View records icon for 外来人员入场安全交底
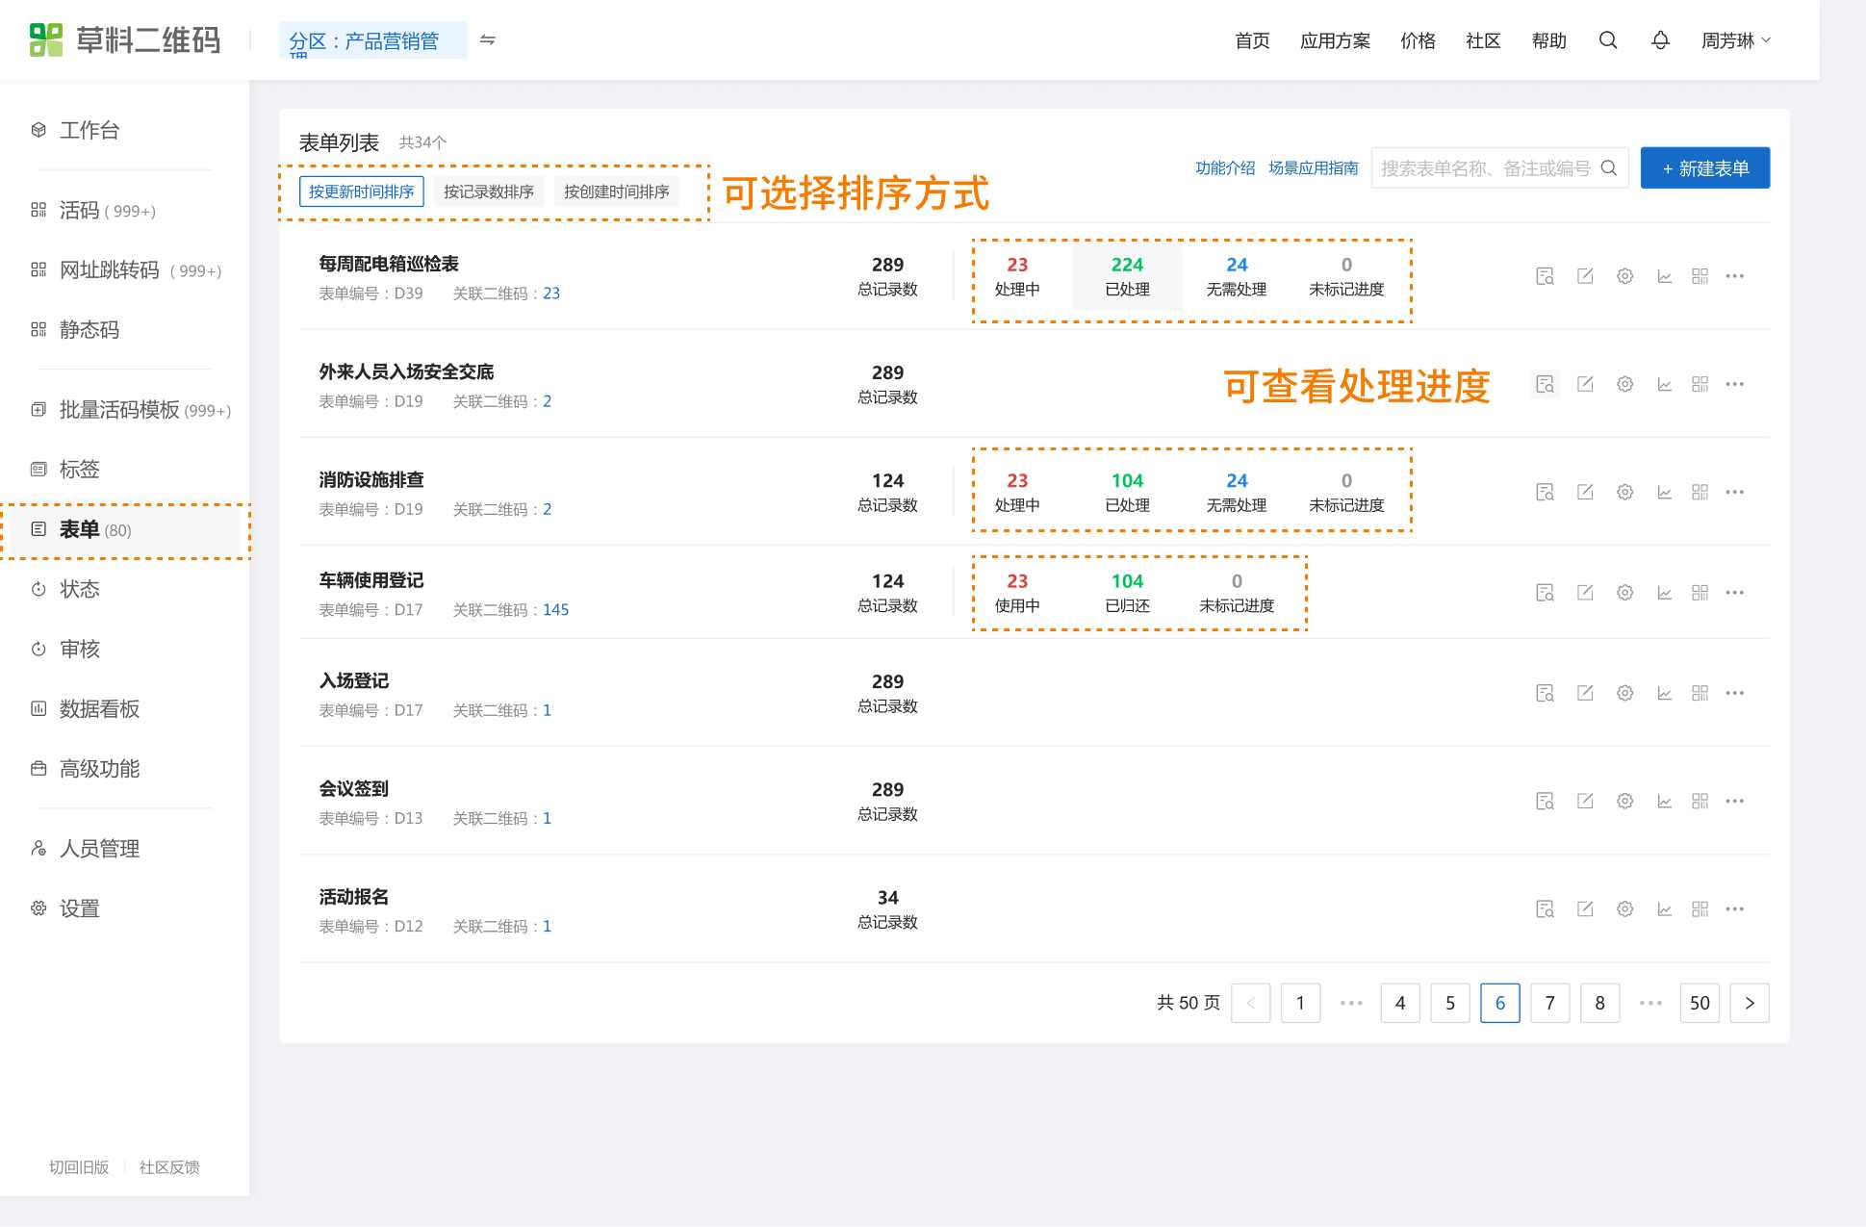1866x1227 pixels. 1545,384
